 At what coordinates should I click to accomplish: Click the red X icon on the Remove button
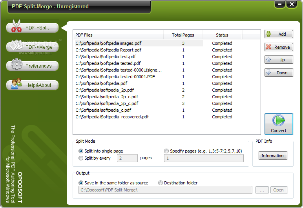pyautogui.click(x=268, y=47)
